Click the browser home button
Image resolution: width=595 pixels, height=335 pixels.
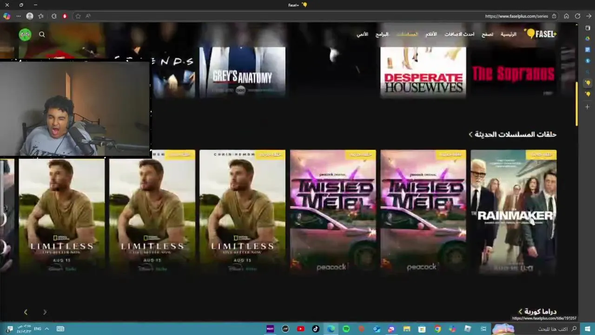pyautogui.click(x=566, y=16)
